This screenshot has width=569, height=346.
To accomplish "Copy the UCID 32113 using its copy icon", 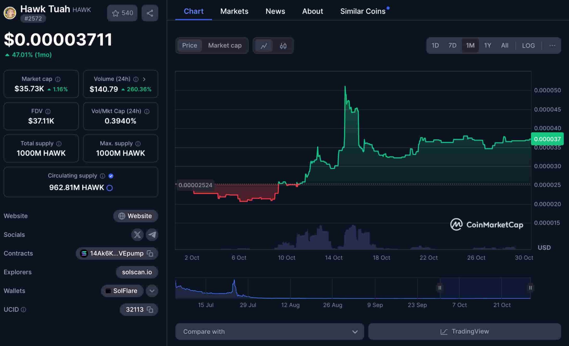I will click(150, 309).
